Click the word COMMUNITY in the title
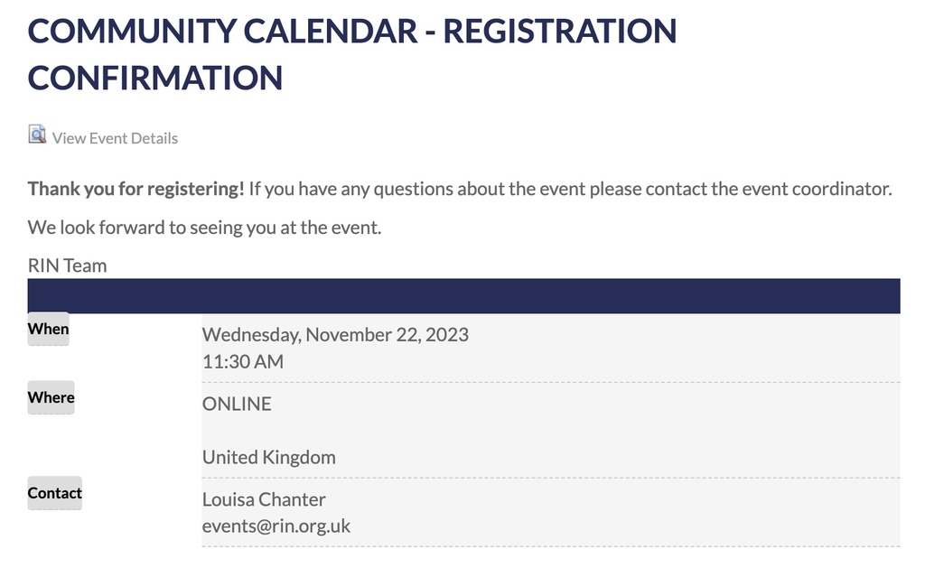The width and height of the screenshot is (925, 577). point(131,32)
